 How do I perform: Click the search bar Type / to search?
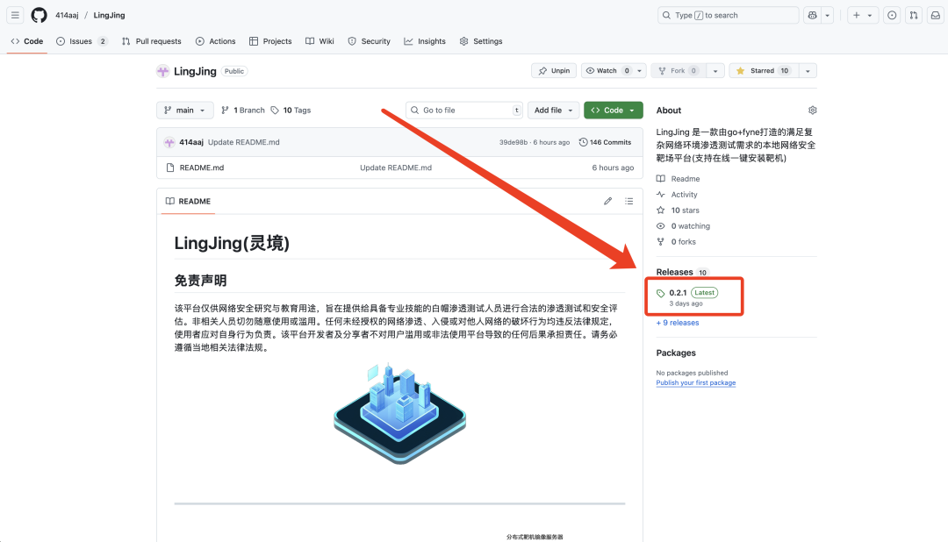click(x=728, y=15)
